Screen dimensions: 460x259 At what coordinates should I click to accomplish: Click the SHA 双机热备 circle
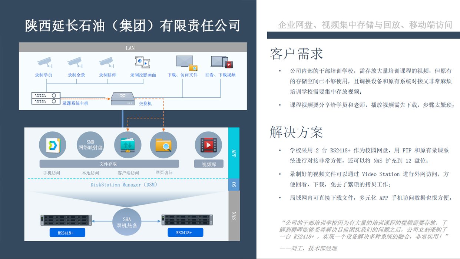127,222
